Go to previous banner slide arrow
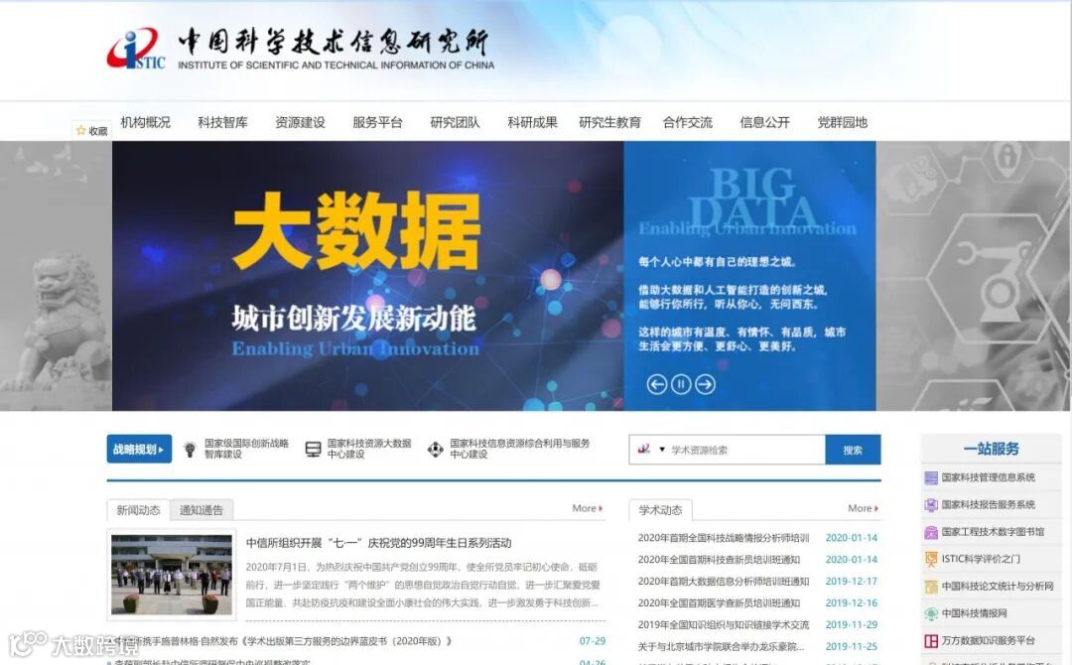 coord(656,384)
